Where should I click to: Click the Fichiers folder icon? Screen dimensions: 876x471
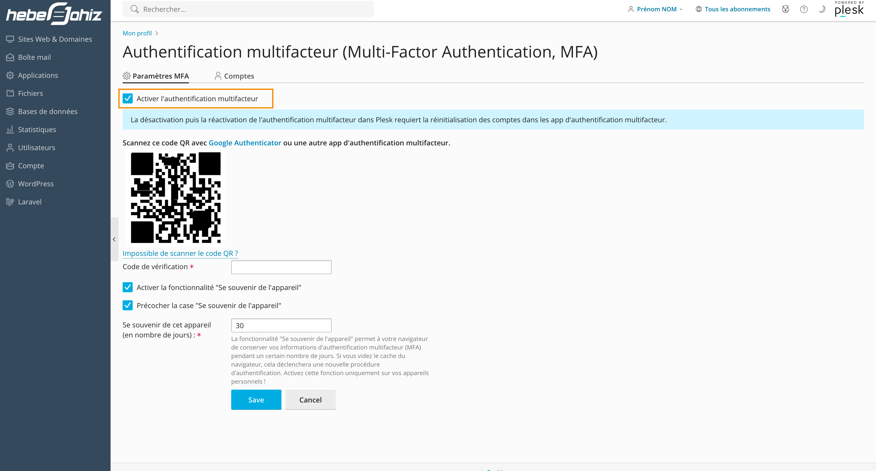(x=10, y=93)
